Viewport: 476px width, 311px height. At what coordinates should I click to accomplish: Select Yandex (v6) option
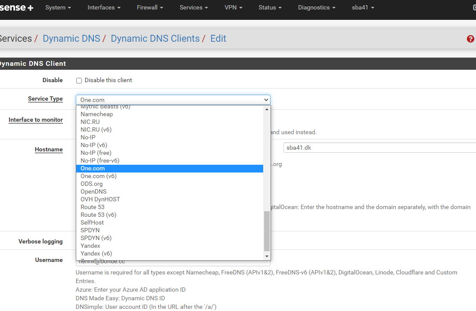point(169,253)
